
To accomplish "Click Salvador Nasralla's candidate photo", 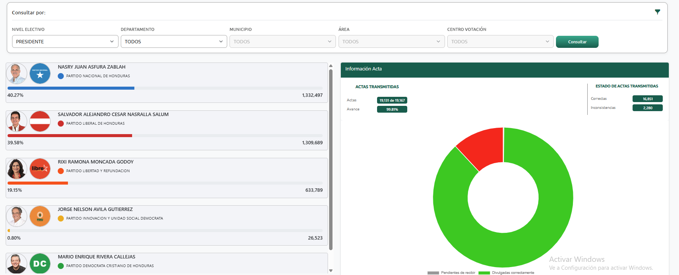I will point(17,121).
